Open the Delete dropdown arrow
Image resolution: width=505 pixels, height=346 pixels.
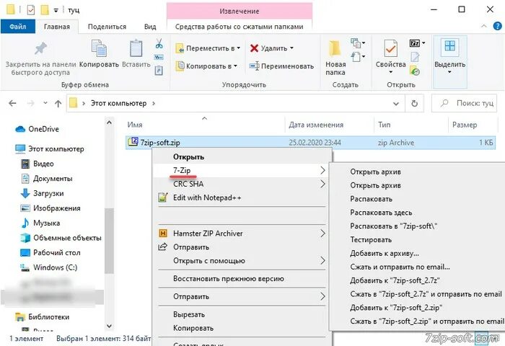[291, 48]
